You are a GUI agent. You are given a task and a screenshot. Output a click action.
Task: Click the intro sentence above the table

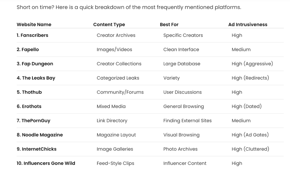click(129, 7)
